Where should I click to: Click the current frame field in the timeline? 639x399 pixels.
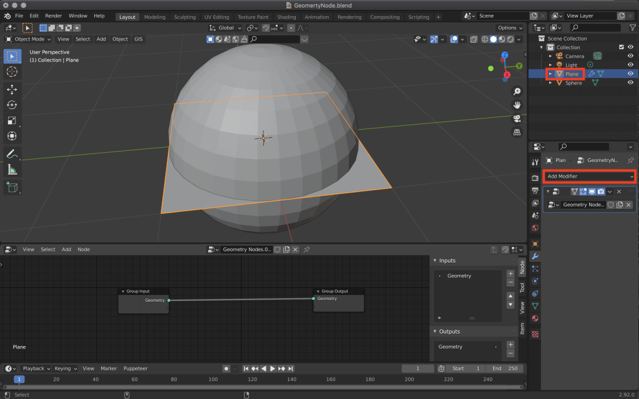click(x=417, y=368)
